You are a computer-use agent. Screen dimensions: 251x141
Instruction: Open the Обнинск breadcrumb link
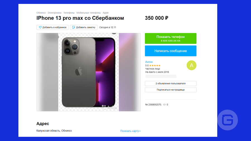click(x=41, y=13)
